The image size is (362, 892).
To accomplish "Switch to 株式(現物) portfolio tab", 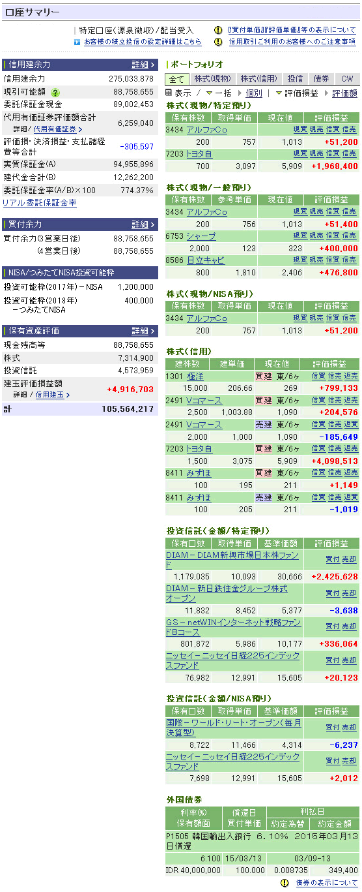I will click(x=212, y=79).
